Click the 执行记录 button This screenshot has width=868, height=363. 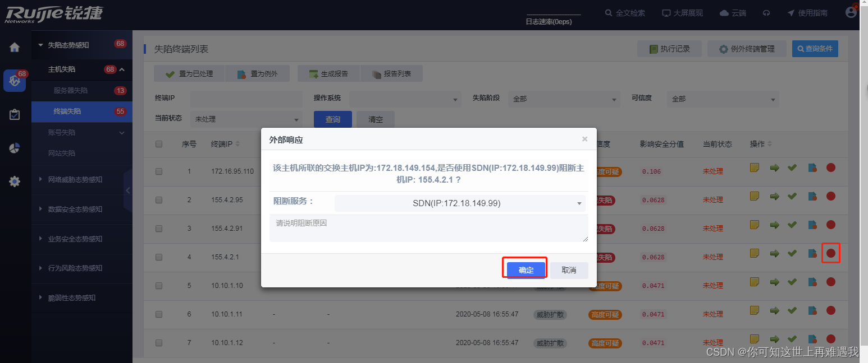tap(669, 49)
